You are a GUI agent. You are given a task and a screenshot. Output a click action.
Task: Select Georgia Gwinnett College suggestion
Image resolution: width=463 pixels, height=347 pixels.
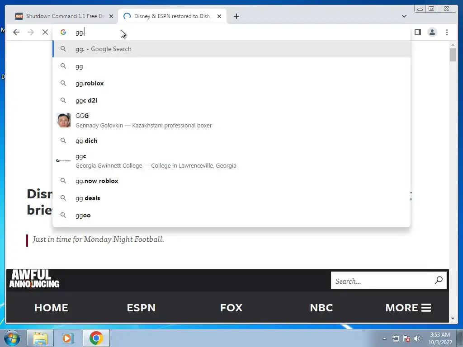[231, 161]
